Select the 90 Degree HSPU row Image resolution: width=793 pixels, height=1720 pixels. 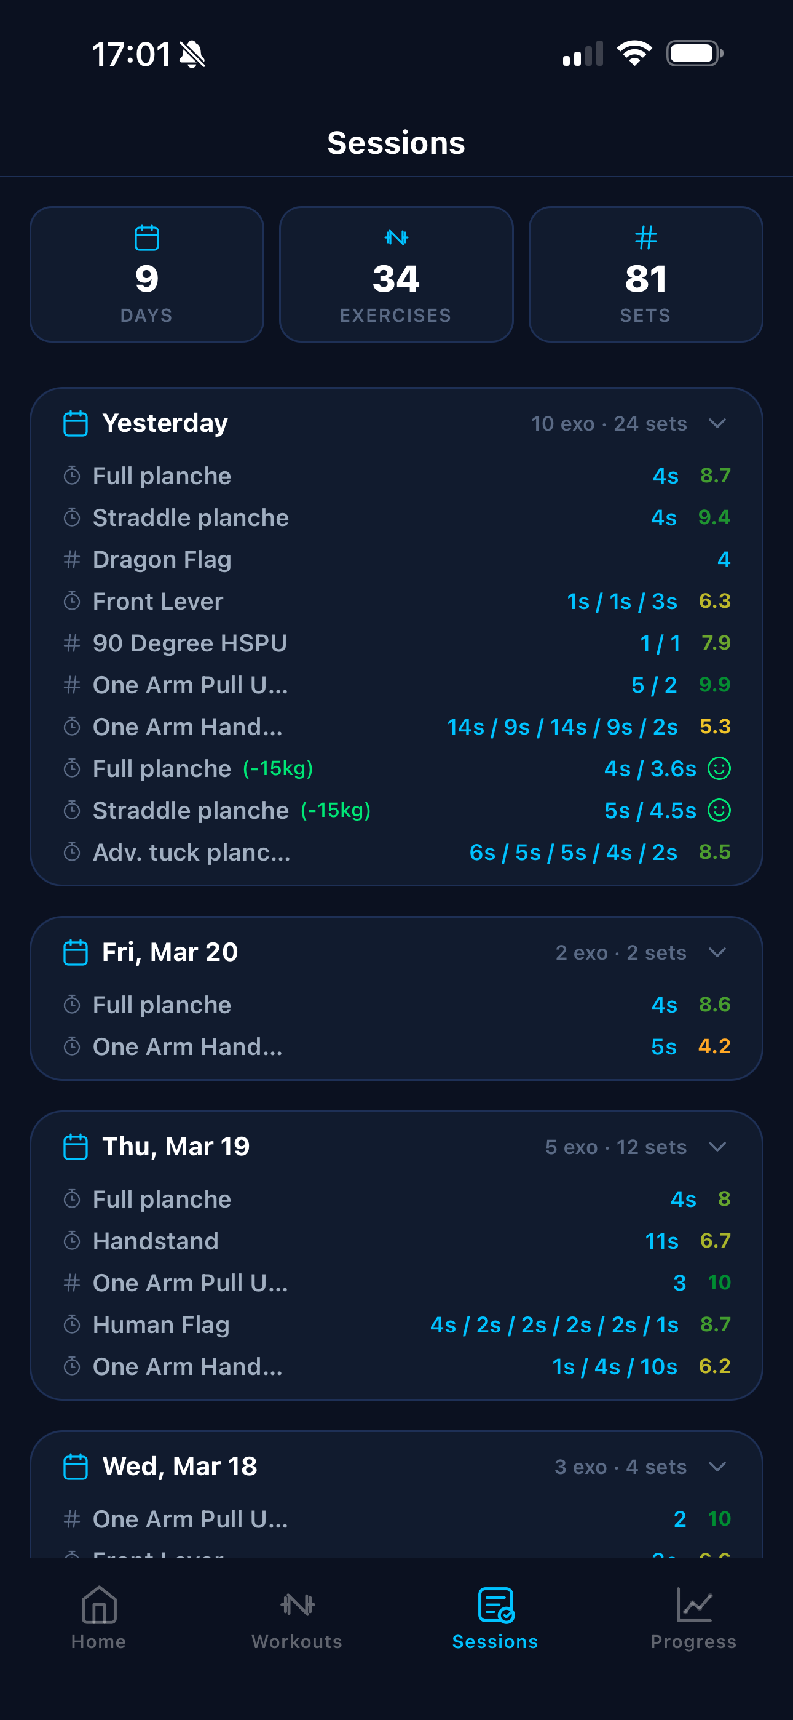[189, 643]
